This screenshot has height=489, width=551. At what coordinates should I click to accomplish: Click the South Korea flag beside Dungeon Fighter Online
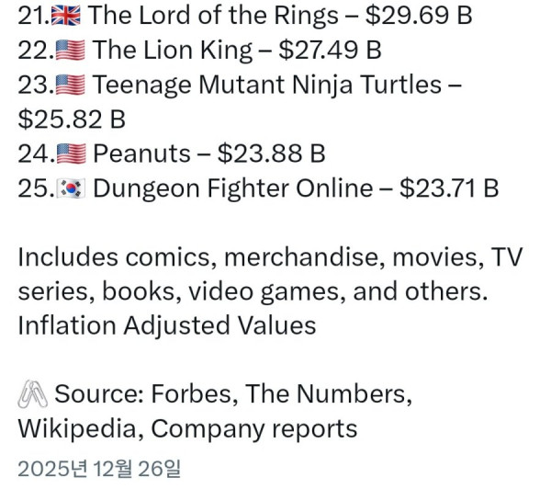click(72, 189)
